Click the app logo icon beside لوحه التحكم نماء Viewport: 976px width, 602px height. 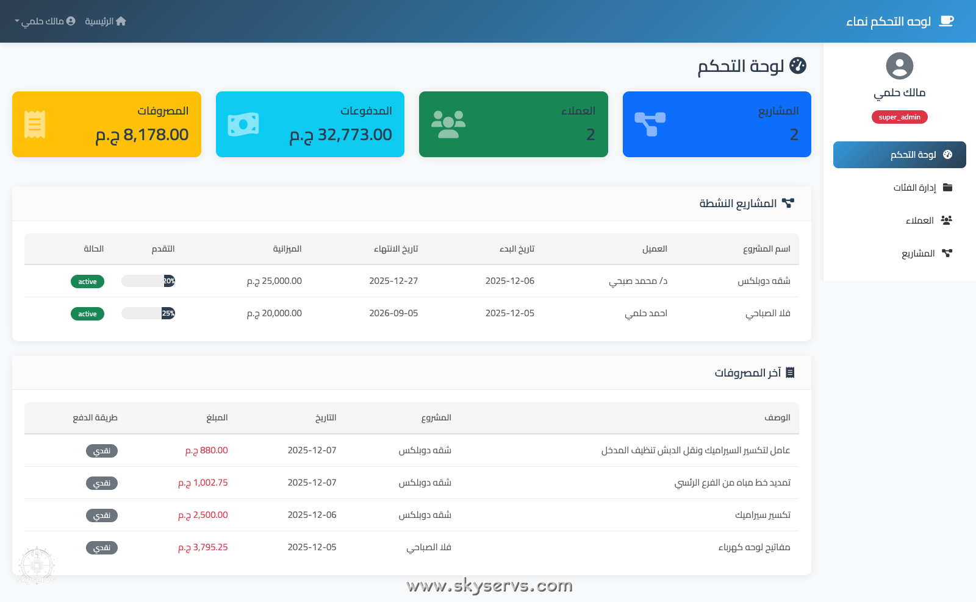947,20
